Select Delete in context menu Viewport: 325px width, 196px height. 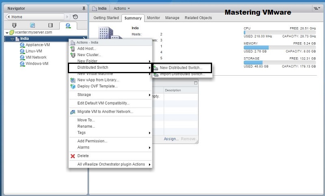point(110,156)
